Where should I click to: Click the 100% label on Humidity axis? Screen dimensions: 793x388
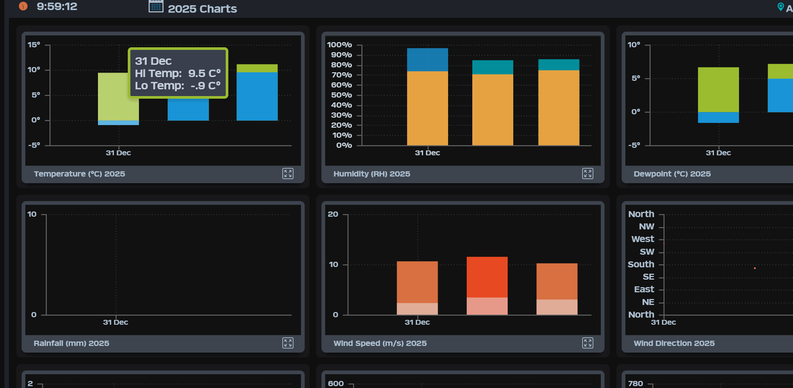(339, 45)
